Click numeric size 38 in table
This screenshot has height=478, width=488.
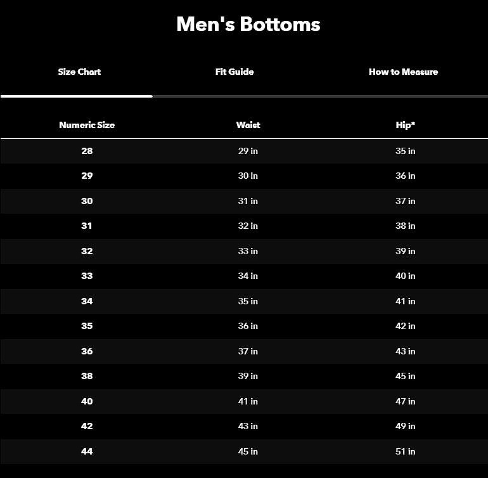(x=87, y=376)
